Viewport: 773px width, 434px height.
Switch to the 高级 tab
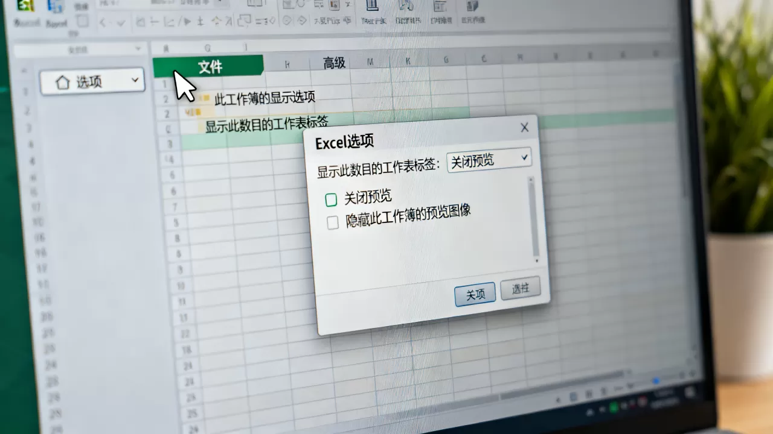334,62
